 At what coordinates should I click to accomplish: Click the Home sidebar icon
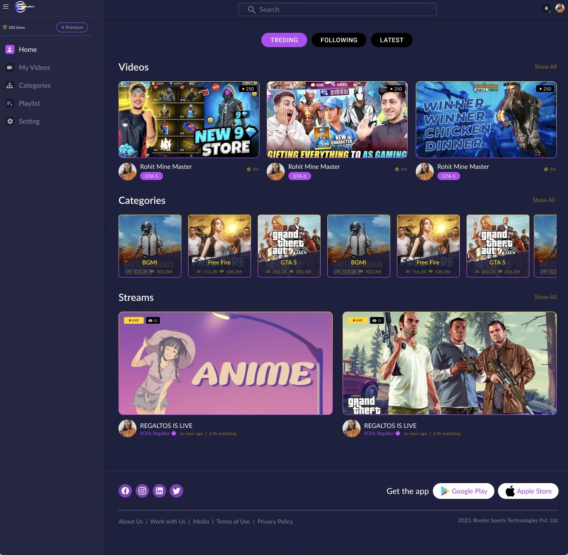click(x=10, y=49)
